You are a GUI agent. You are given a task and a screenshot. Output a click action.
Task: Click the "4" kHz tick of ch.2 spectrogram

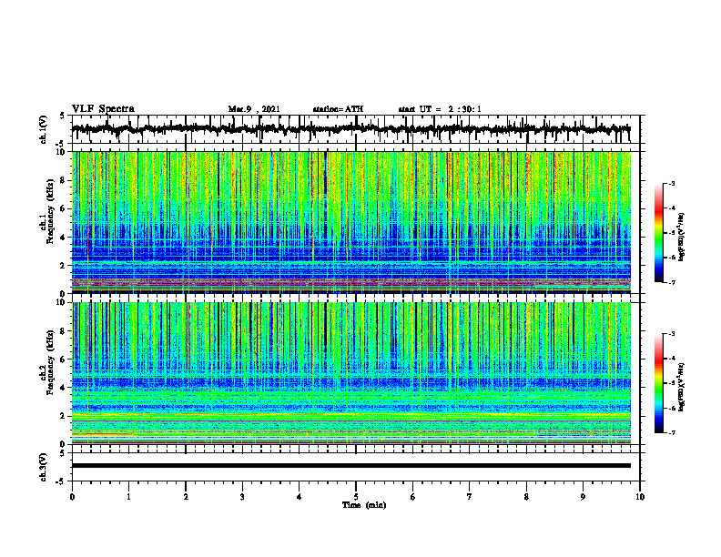64,388
